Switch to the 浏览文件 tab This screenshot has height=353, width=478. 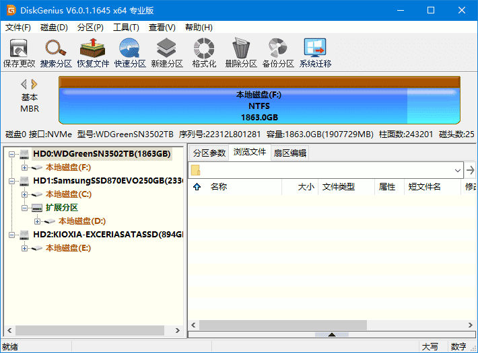(250, 152)
